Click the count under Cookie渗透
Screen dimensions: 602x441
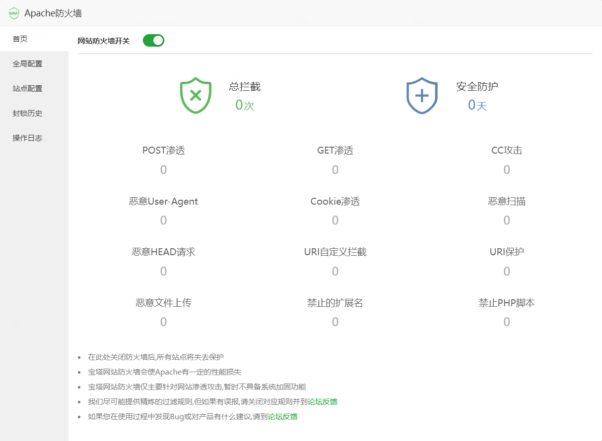coord(335,220)
